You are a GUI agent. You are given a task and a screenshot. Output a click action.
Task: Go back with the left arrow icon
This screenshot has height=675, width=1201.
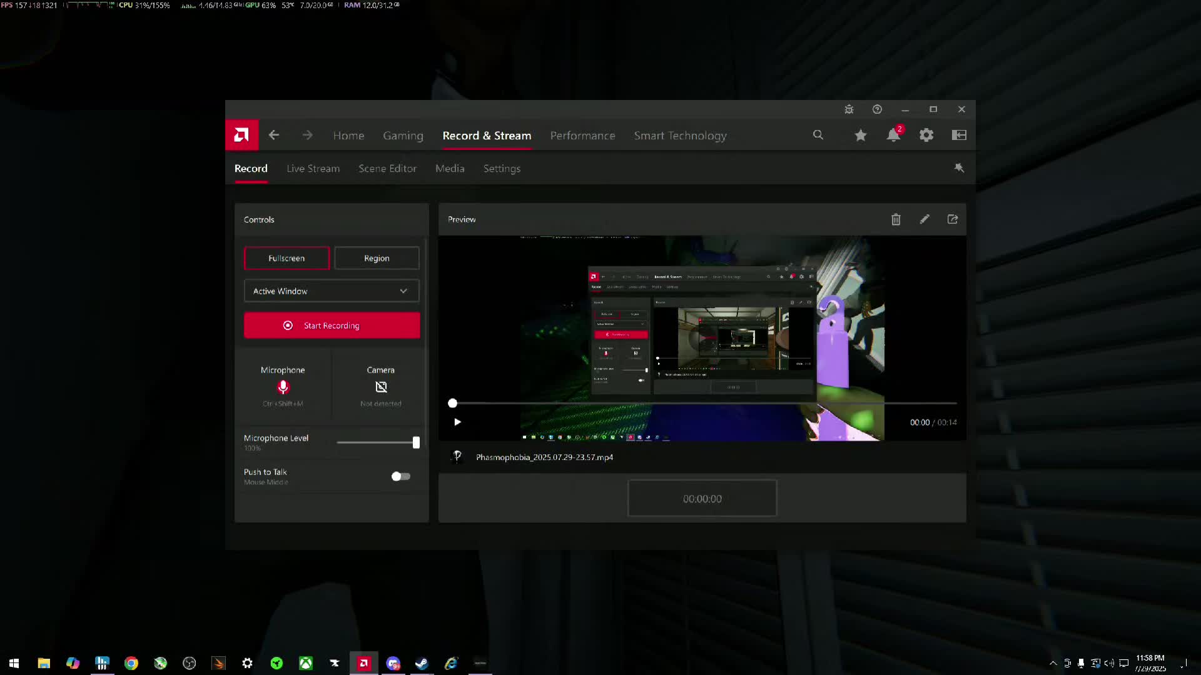[x=274, y=135]
